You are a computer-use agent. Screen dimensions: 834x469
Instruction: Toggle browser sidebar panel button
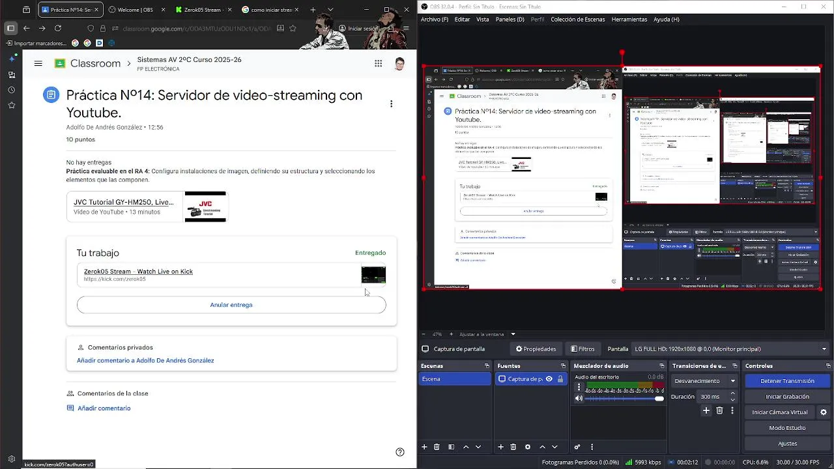click(11, 29)
